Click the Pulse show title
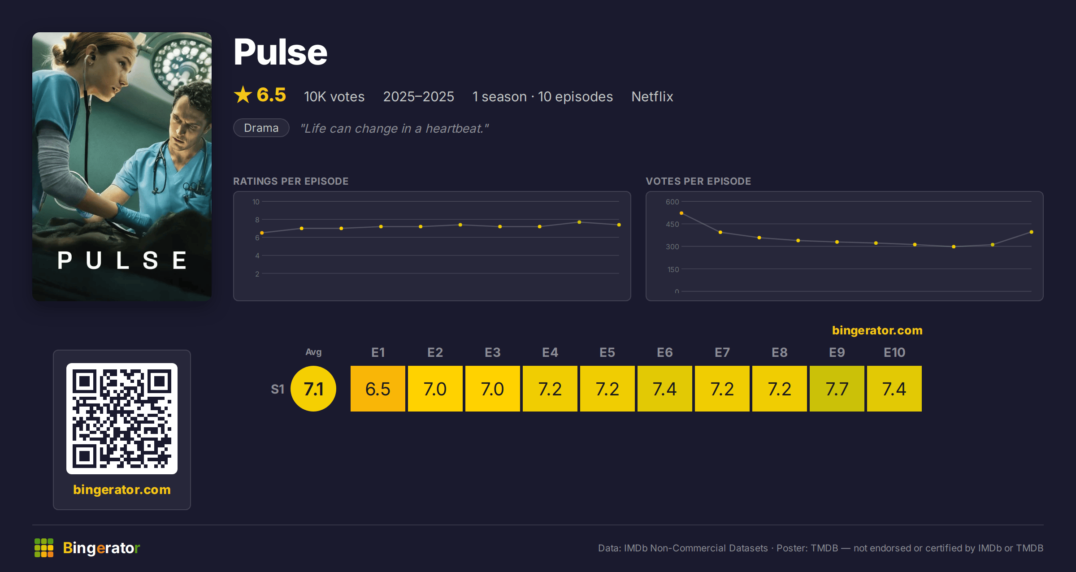Viewport: 1076px width, 572px height. [281, 52]
